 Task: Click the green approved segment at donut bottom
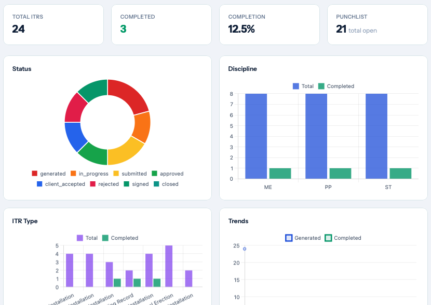coord(95,154)
